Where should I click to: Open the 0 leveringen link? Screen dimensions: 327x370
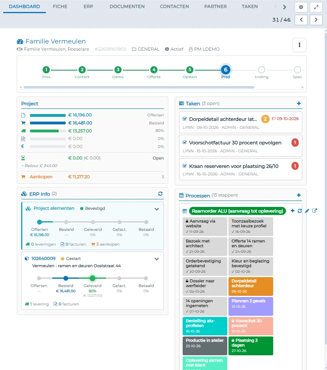pyautogui.click(x=41, y=244)
